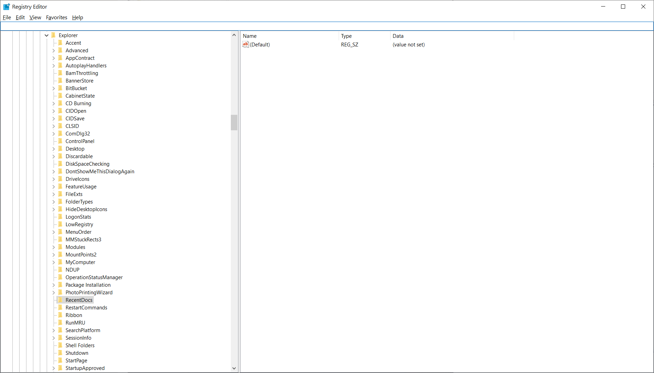Click the CLSID folder icon
The width and height of the screenshot is (654, 373).
pos(60,126)
